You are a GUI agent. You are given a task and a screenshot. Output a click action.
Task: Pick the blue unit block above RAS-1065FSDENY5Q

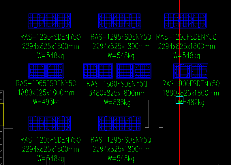(x=46, y=71)
